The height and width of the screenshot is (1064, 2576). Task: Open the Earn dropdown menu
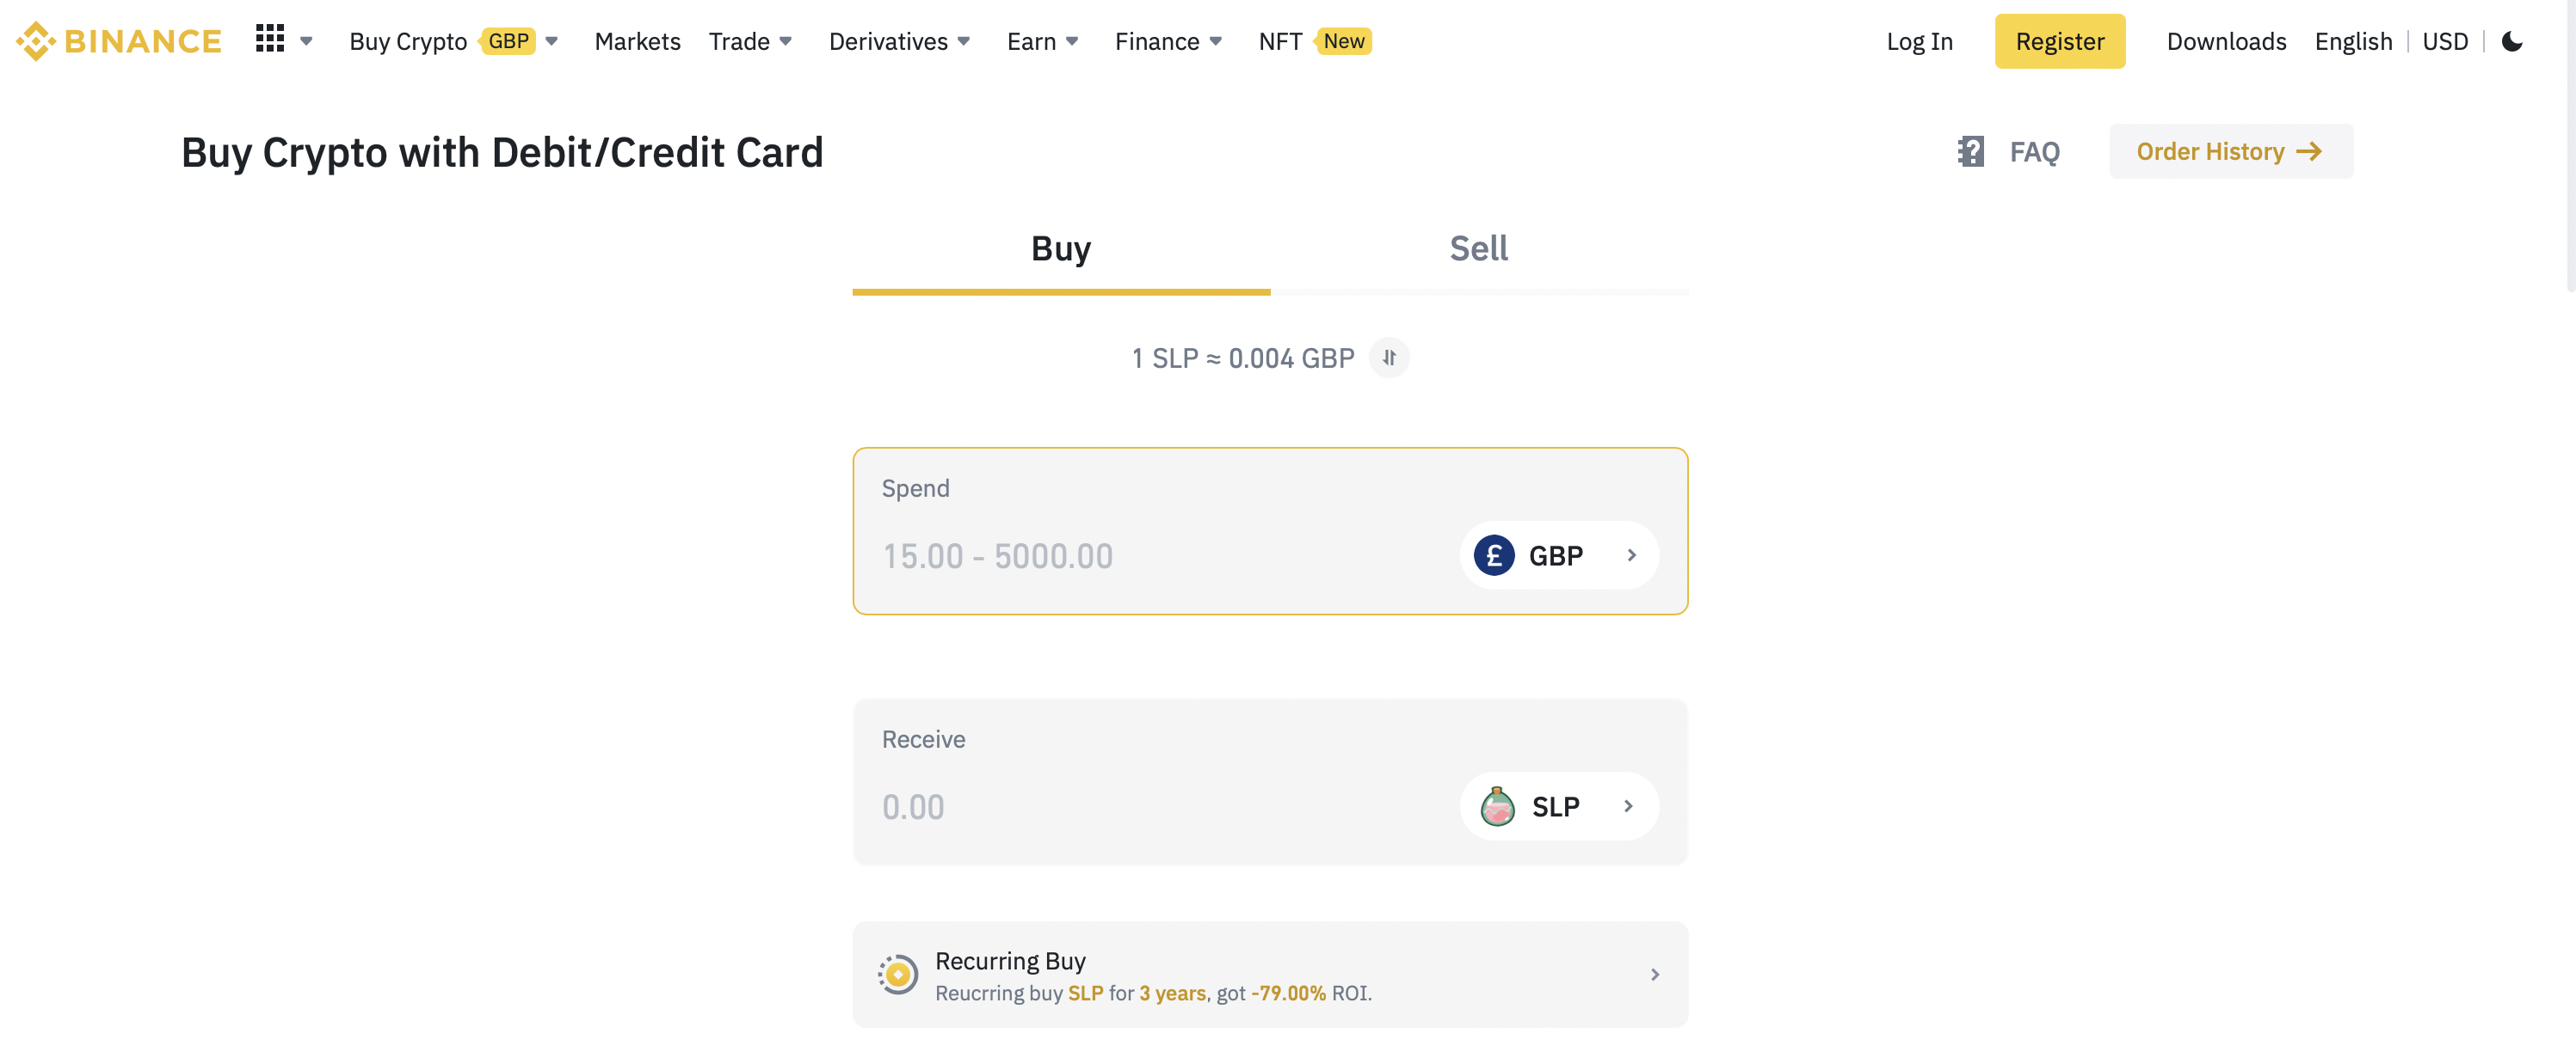[x=1042, y=41]
